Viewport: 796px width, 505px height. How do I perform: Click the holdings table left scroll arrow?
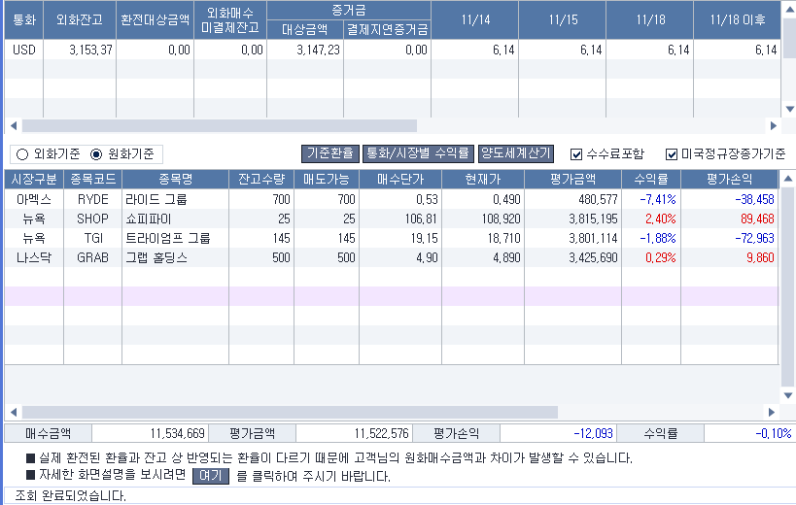click(x=12, y=412)
